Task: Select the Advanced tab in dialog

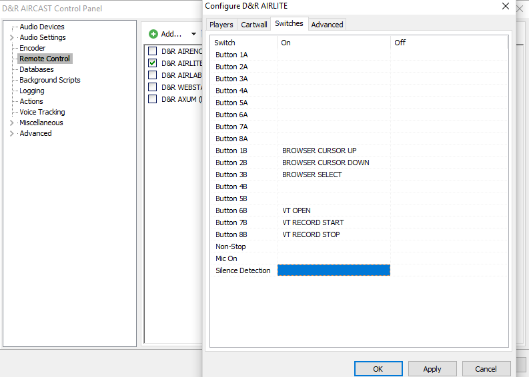Action: [327, 25]
